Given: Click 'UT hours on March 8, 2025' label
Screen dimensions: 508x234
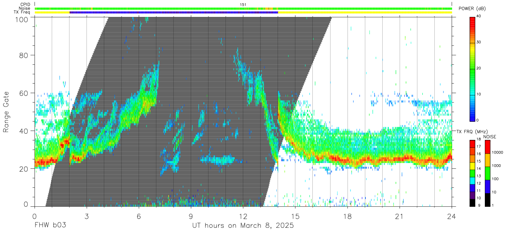Looking at the screenshot, I should click(243, 226).
